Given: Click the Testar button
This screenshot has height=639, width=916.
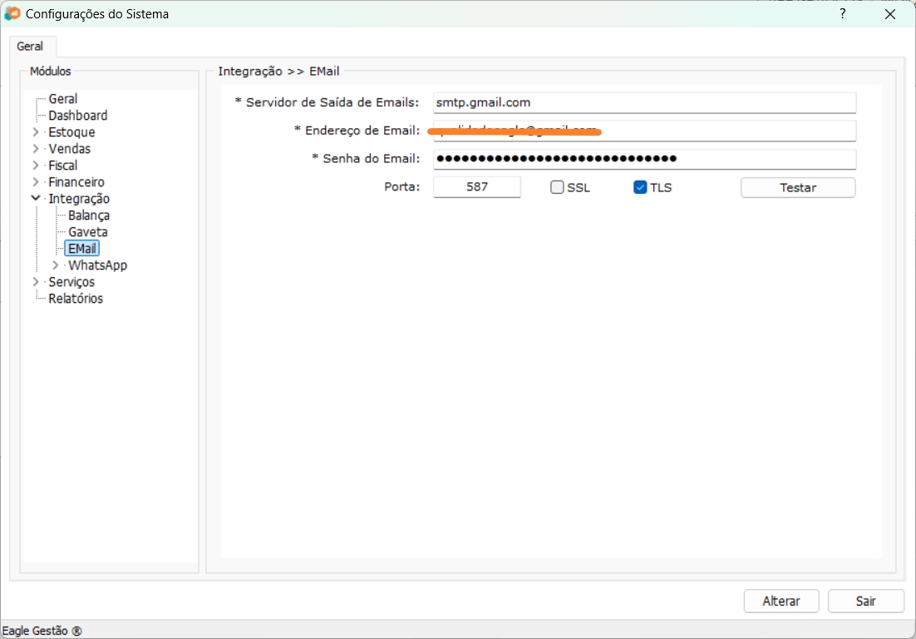Looking at the screenshot, I should tap(798, 188).
